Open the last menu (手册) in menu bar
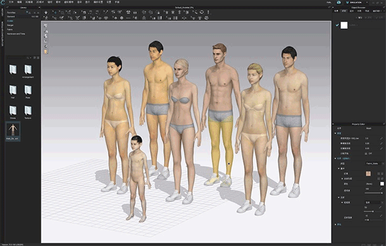 [x=117, y=2]
